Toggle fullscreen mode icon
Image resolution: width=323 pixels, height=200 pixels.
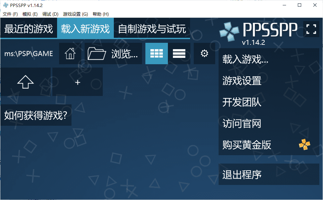tap(311, 29)
